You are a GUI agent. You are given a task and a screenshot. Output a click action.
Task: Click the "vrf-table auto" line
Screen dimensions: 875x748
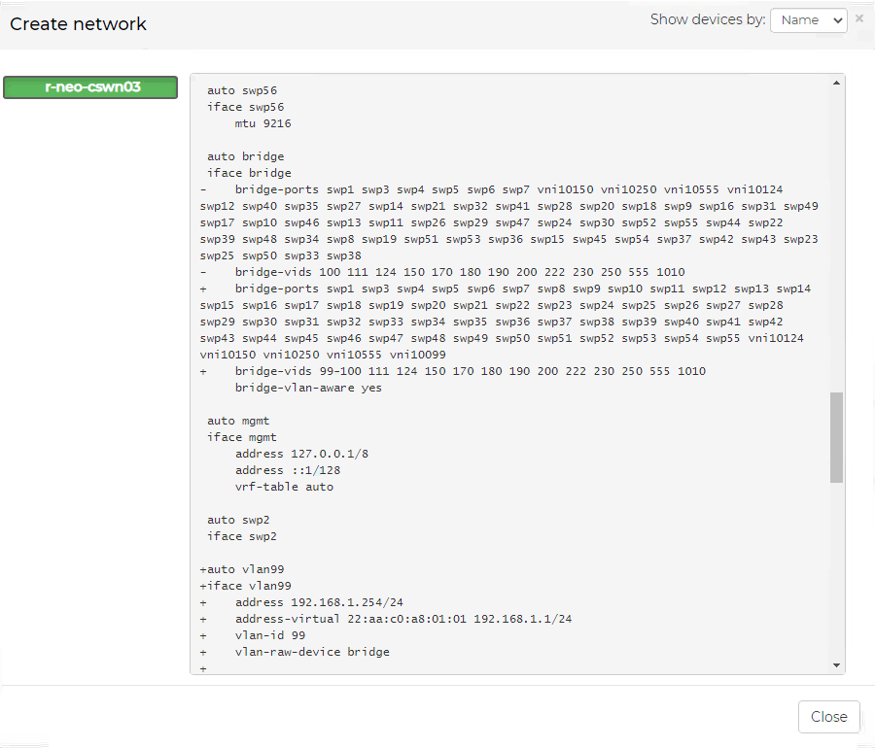coord(284,487)
